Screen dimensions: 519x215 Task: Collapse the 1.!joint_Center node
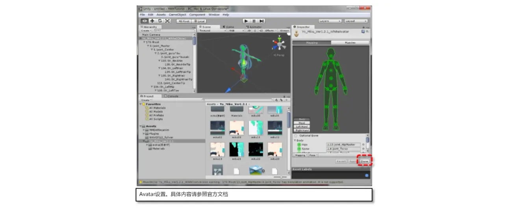pyautogui.click(x=152, y=50)
